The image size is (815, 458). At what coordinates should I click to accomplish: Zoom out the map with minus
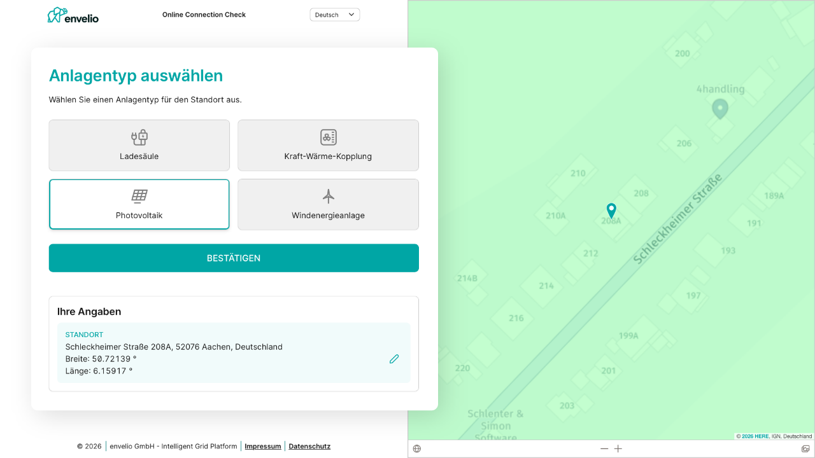[604, 449]
